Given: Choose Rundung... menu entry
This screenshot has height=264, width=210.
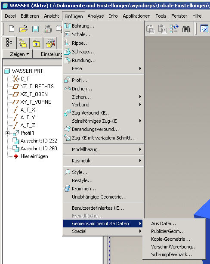Looking at the screenshot, I should (x=103, y=60).
